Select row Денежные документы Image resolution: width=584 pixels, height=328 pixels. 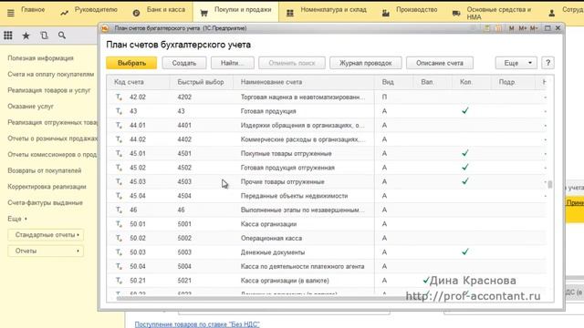pos(327,252)
